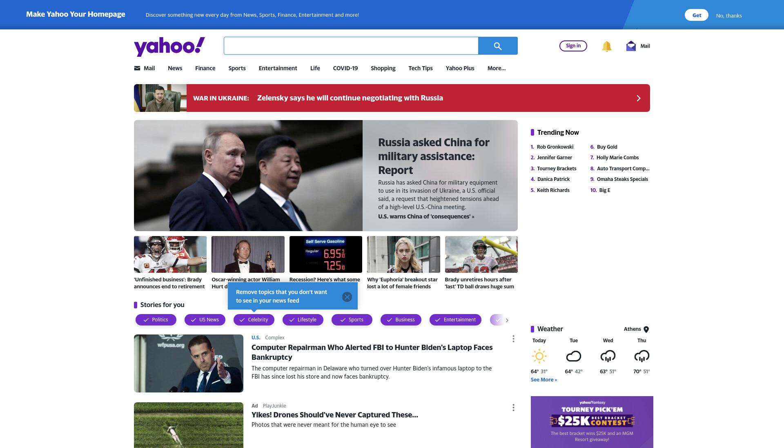Open trending topic Buy Gold
This screenshot has width=784, height=448.
[607, 147]
